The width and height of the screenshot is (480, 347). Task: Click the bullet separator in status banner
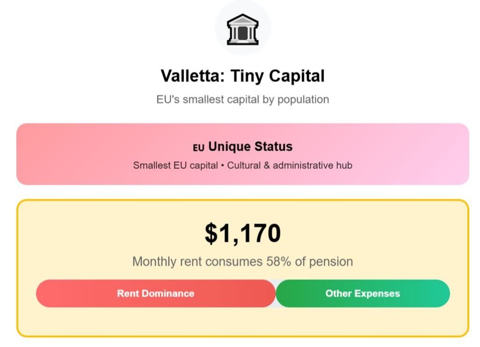222,166
